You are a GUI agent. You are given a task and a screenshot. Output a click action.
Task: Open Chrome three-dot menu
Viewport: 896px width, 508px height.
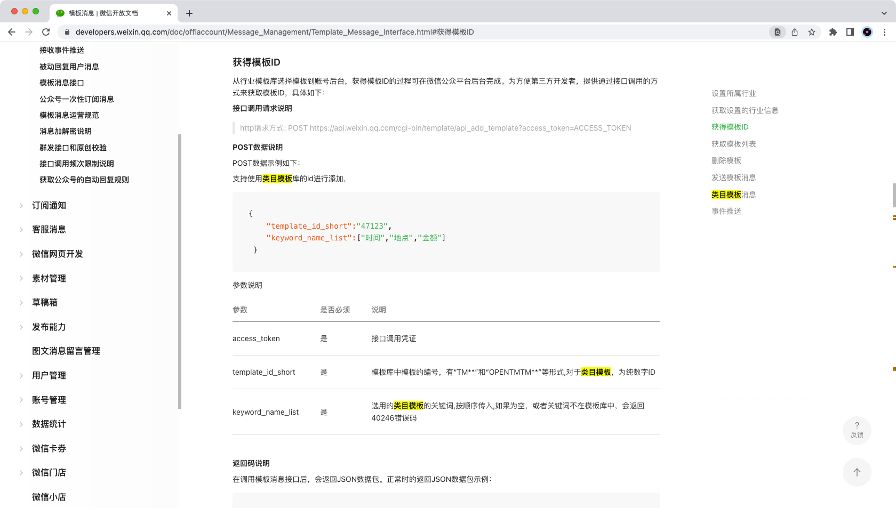click(884, 32)
